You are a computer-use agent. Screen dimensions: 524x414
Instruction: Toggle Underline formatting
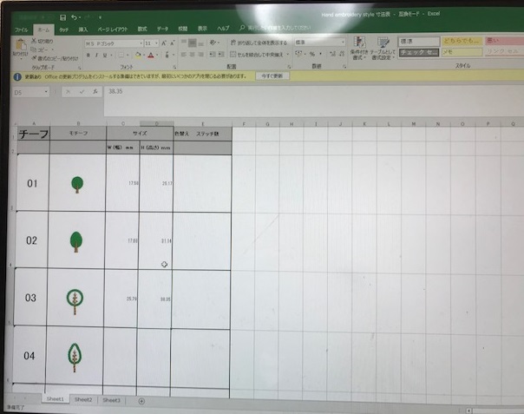coord(105,55)
